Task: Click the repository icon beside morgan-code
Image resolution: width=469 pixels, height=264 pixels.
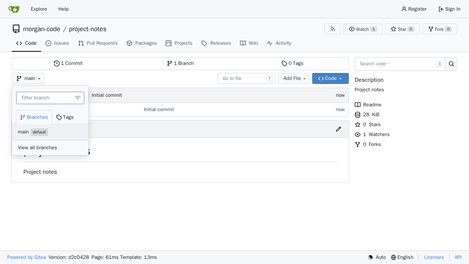Action: (x=16, y=29)
